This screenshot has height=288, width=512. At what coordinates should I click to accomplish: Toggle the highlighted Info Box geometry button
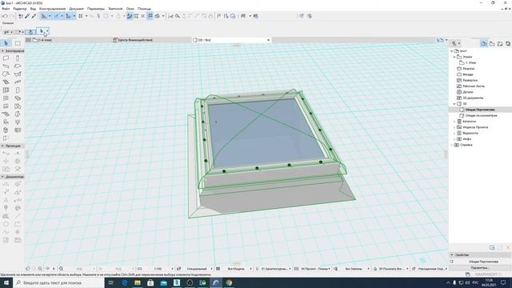click(30, 32)
